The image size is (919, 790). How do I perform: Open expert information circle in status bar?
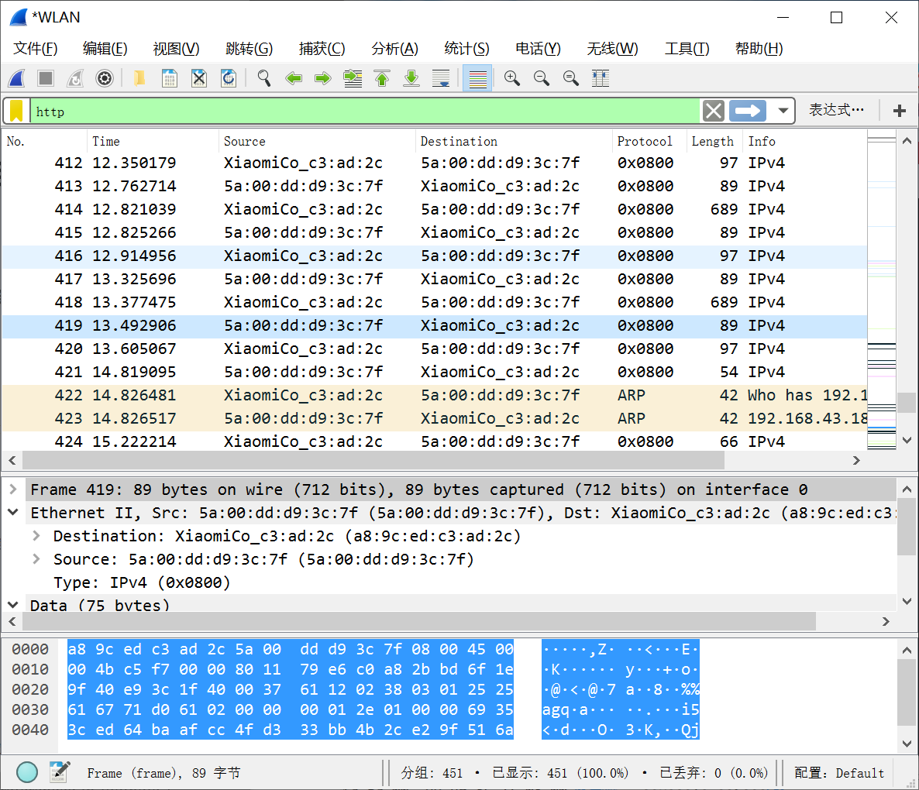click(27, 772)
